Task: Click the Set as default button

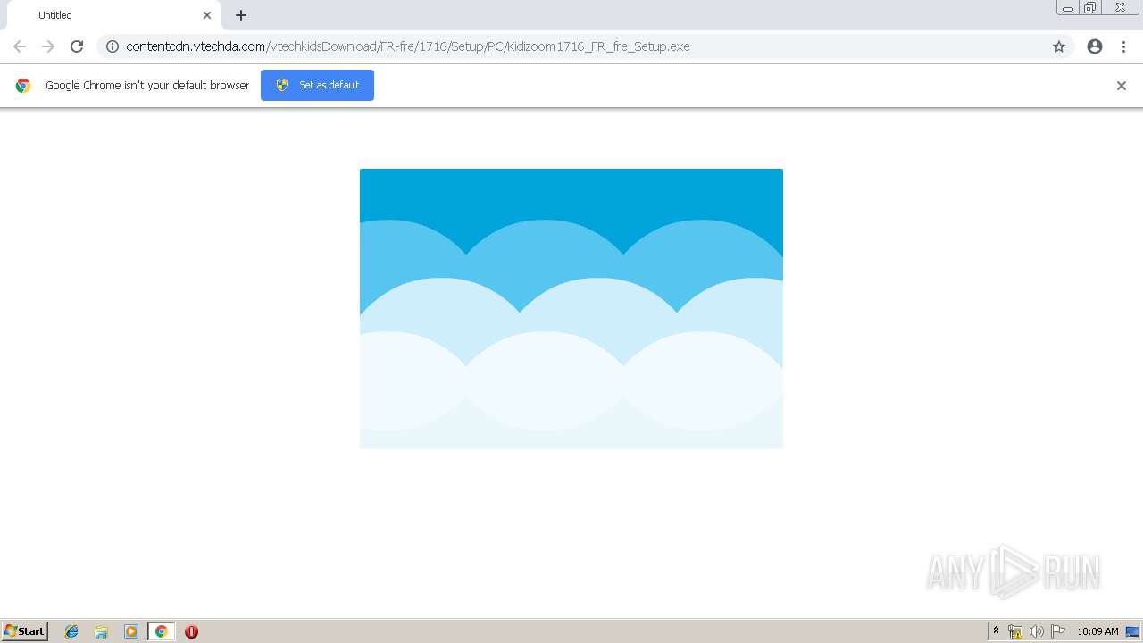Action: click(317, 85)
